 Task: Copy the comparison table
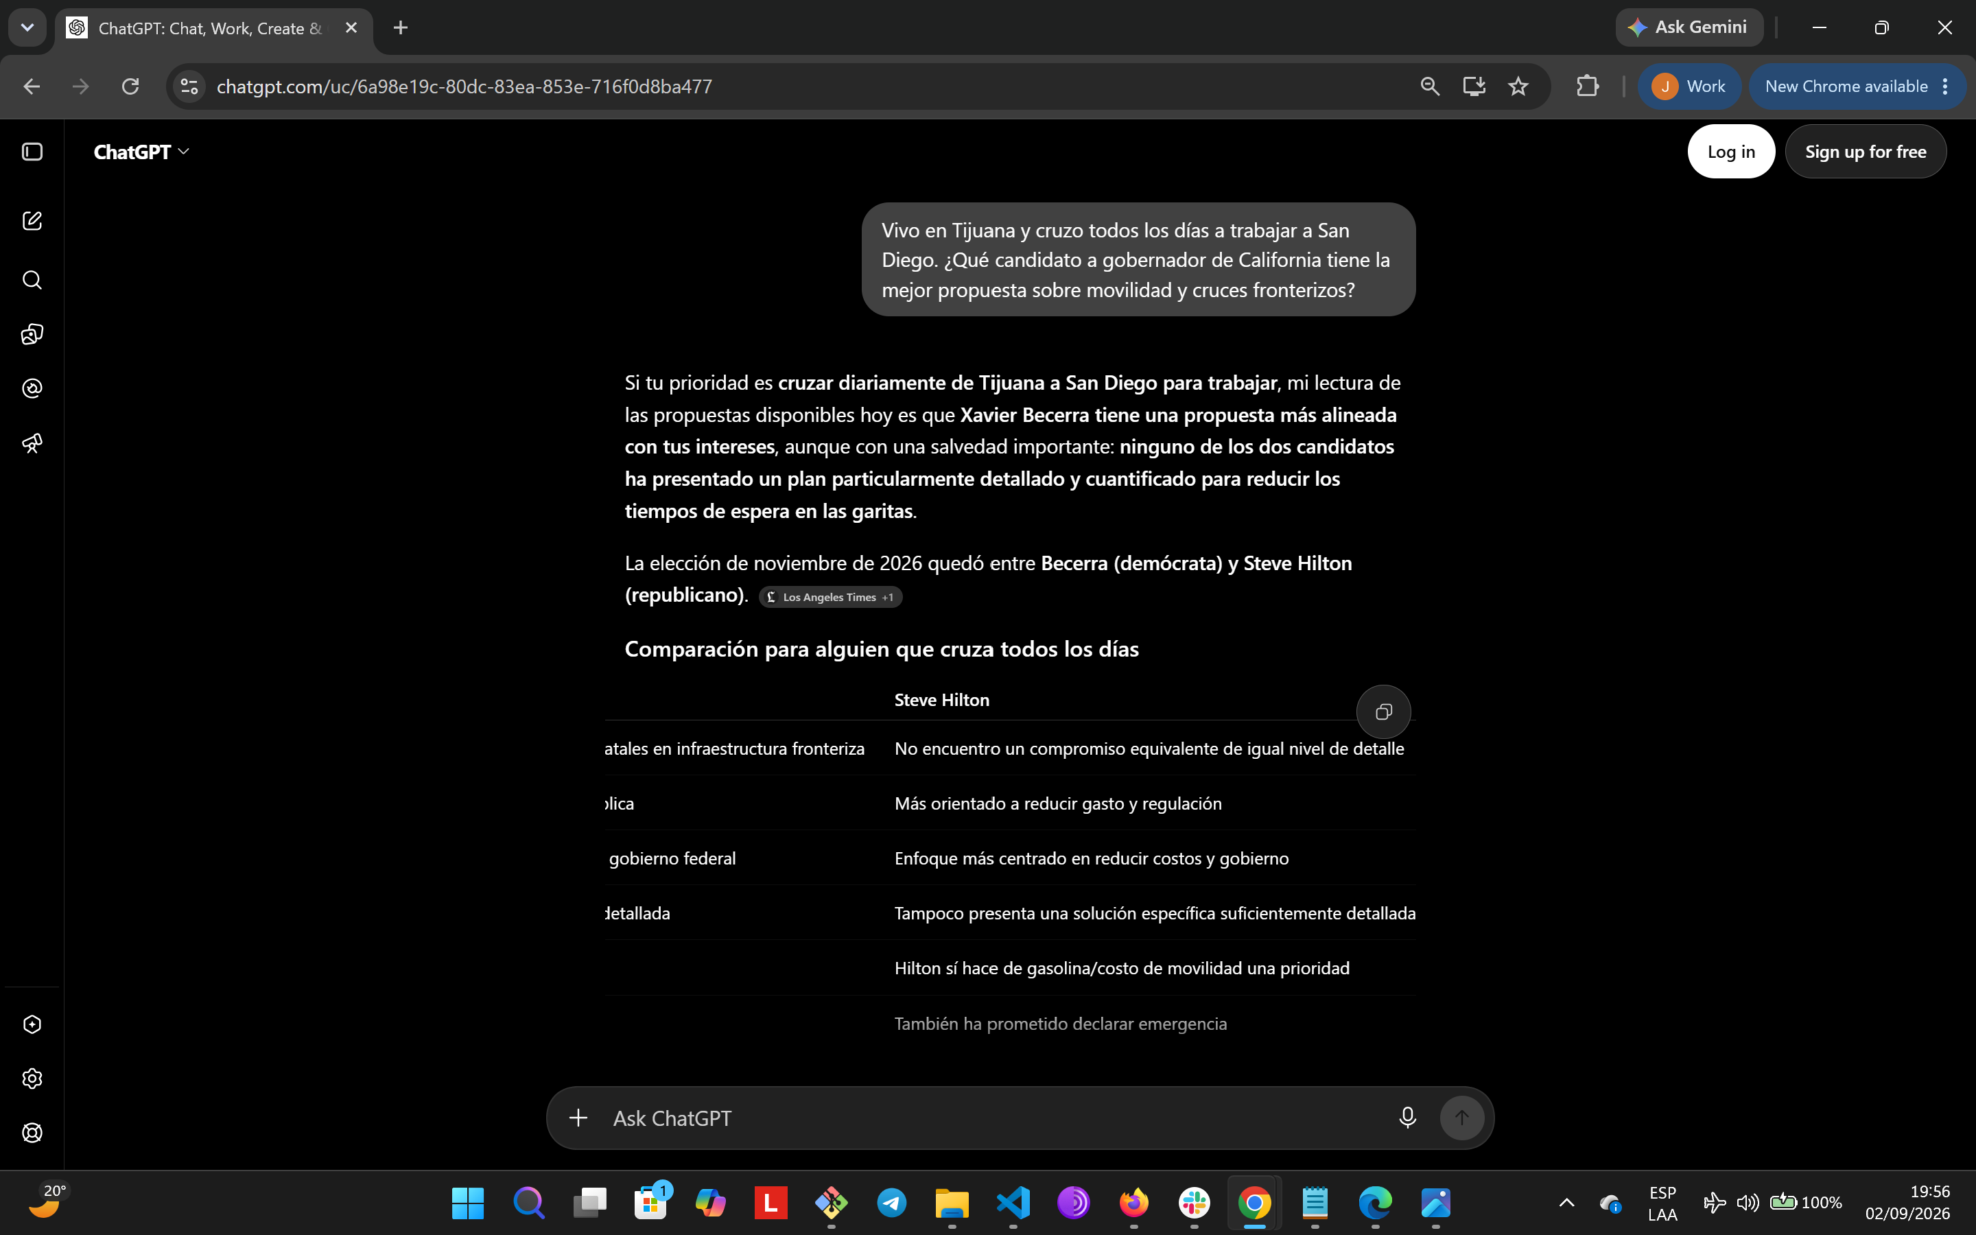pyautogui.click(x=1383, y=711)
